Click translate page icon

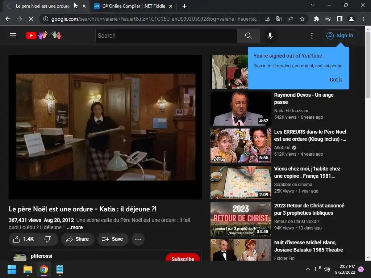coord(279,19)
